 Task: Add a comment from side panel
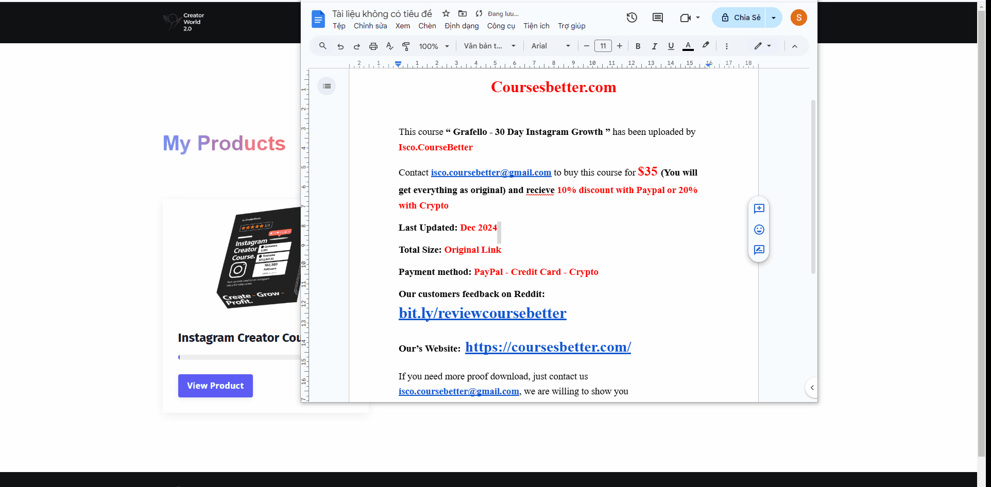(x=759, y=208)
